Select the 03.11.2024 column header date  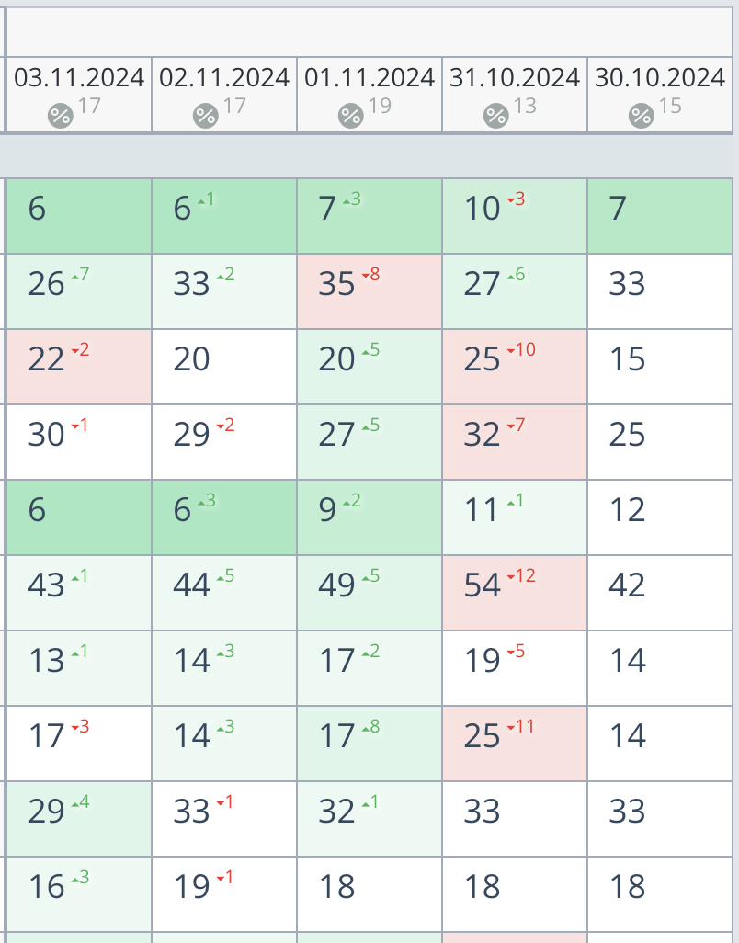(x=79, y=77)
